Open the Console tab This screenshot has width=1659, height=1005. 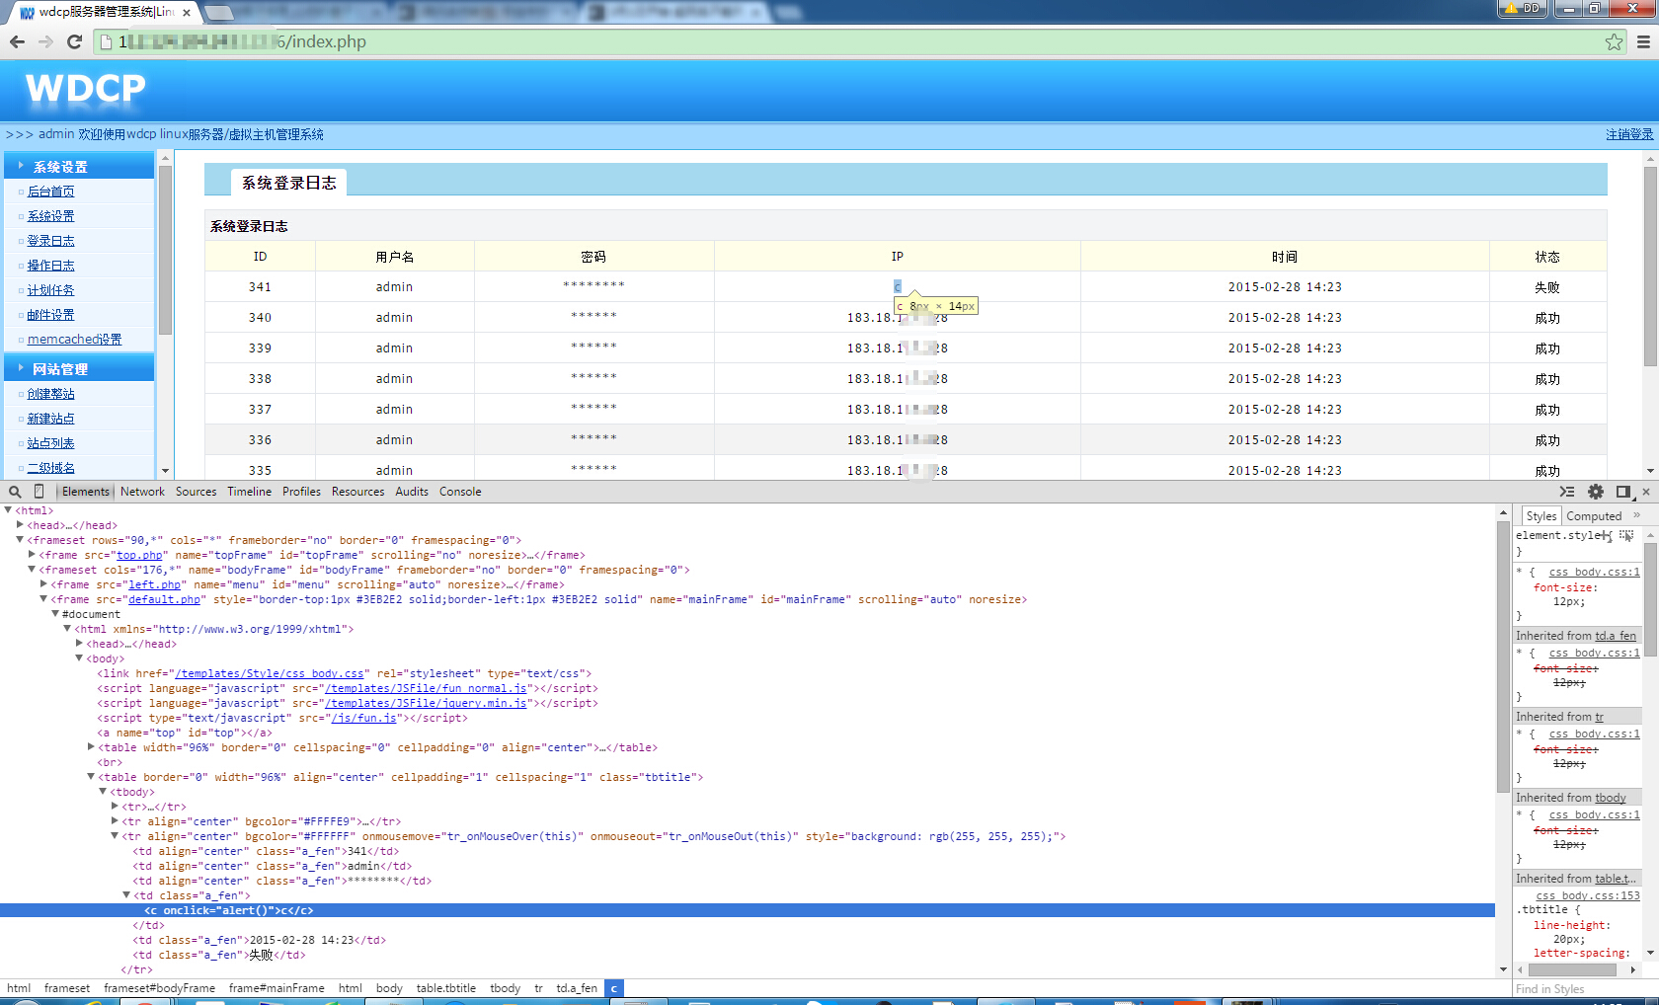tap(460, 492)
